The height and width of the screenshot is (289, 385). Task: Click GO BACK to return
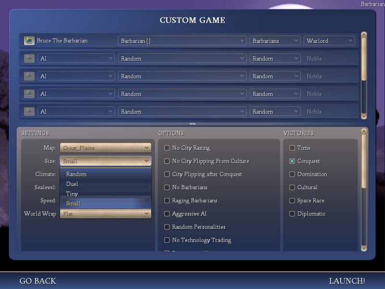point(38,281)
